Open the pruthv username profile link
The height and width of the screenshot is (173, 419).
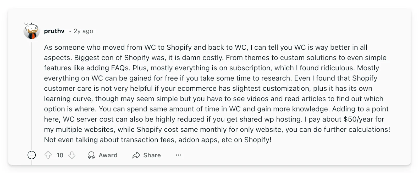54,31
